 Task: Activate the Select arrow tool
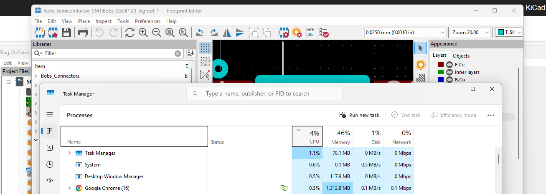point(420,48)
